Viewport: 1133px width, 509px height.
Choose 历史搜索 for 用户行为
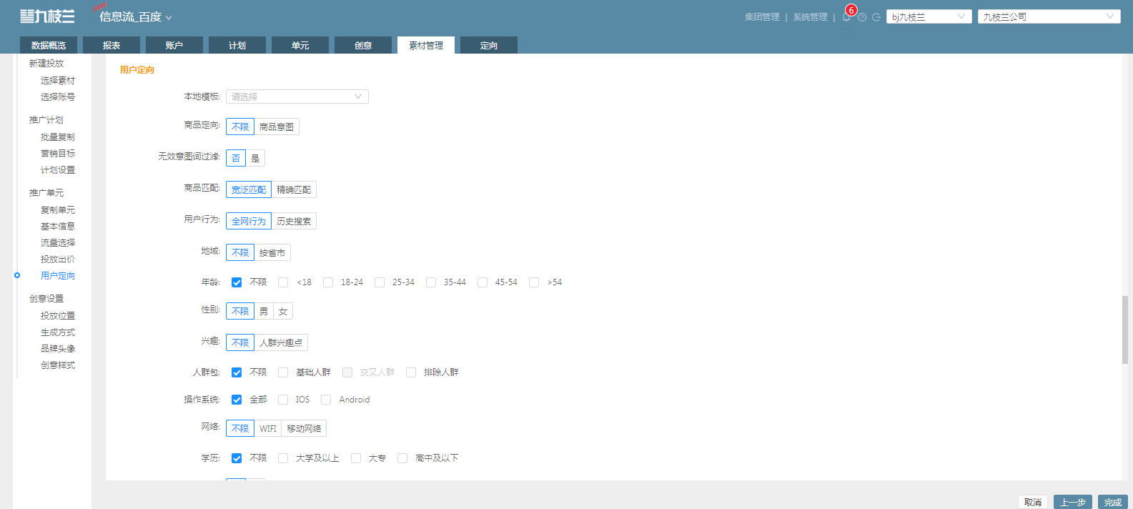coord(294,221)
